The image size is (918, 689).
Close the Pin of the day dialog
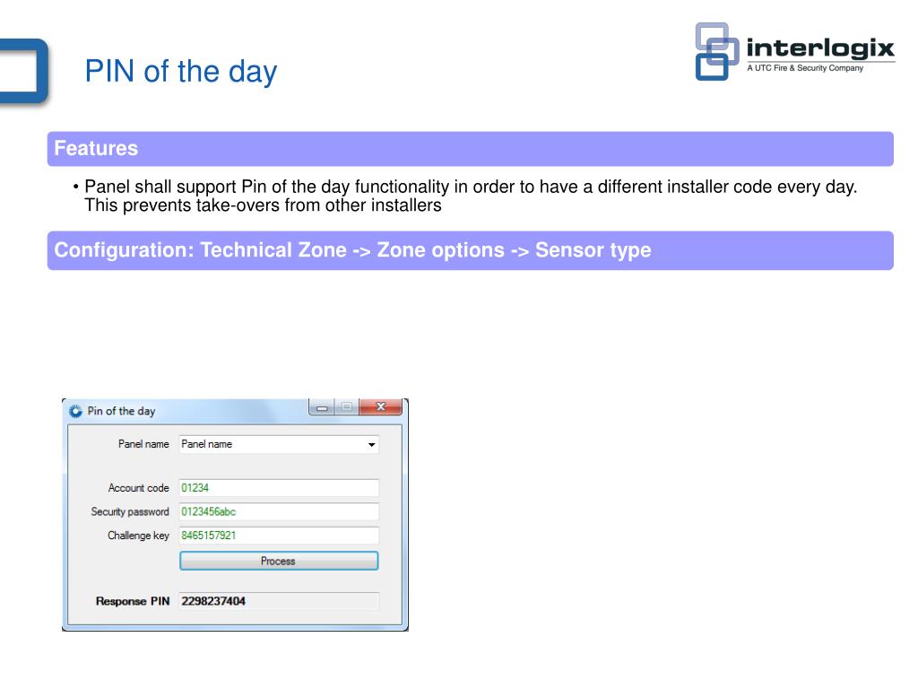point(381,406)
